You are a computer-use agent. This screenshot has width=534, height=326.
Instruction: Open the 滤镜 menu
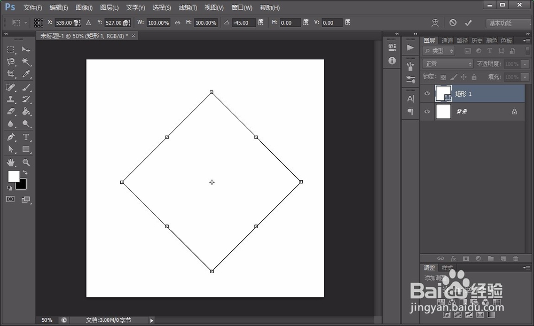pyautogui.click(x=187, y=7)
